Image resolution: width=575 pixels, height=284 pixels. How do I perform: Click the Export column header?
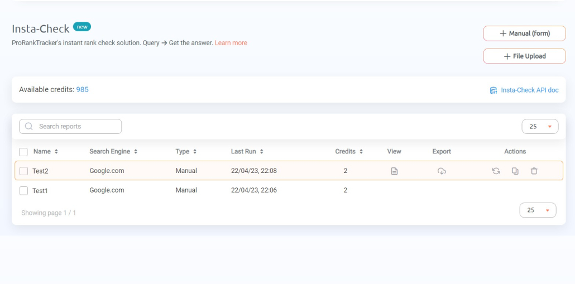click(x=442, y=151)
